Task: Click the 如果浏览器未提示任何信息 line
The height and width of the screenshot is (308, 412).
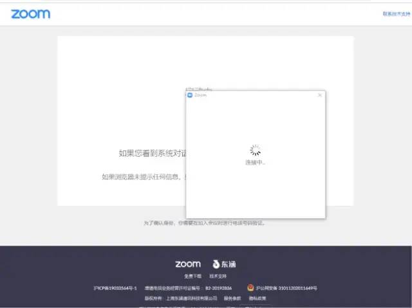Action: click(x=144, y=177)
